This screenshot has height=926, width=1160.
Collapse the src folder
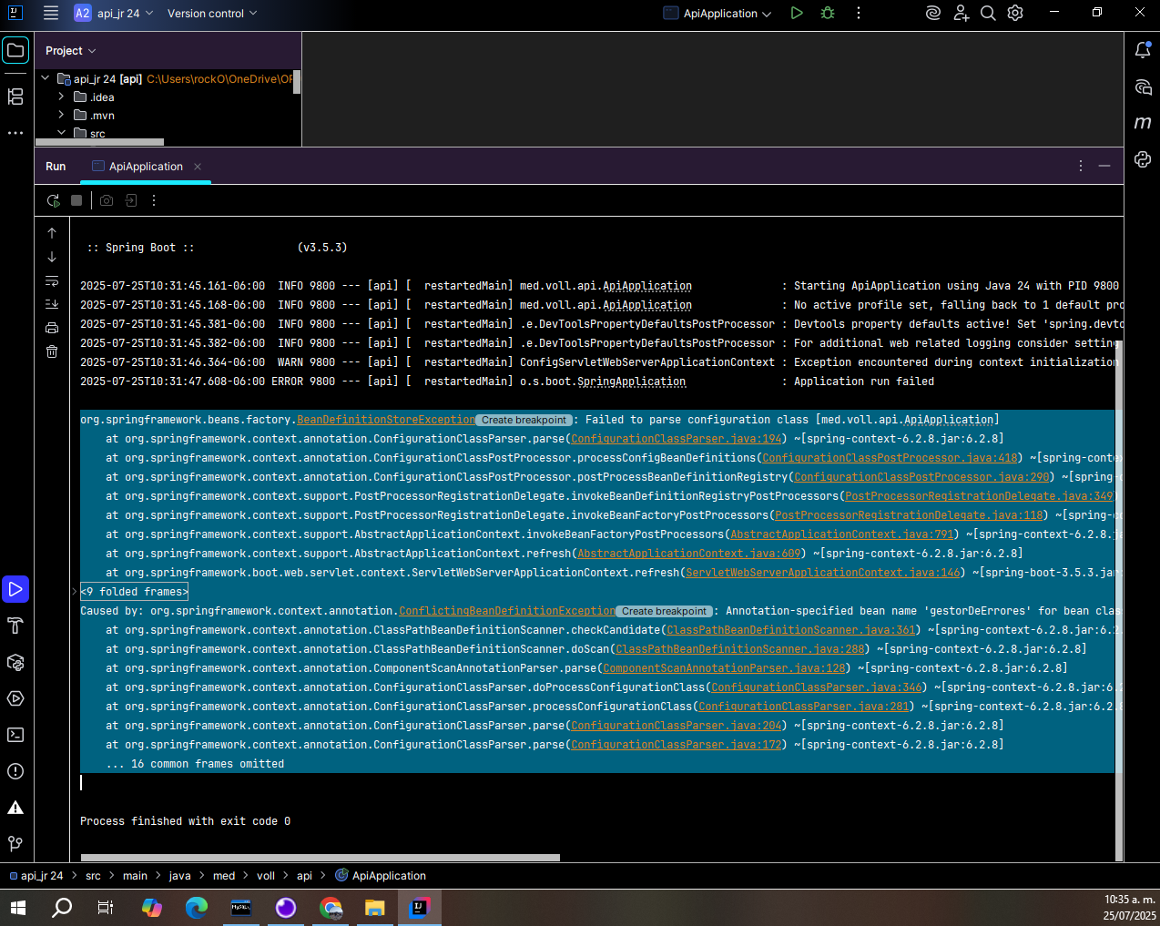pyautogui.click(x=61, y=133)
